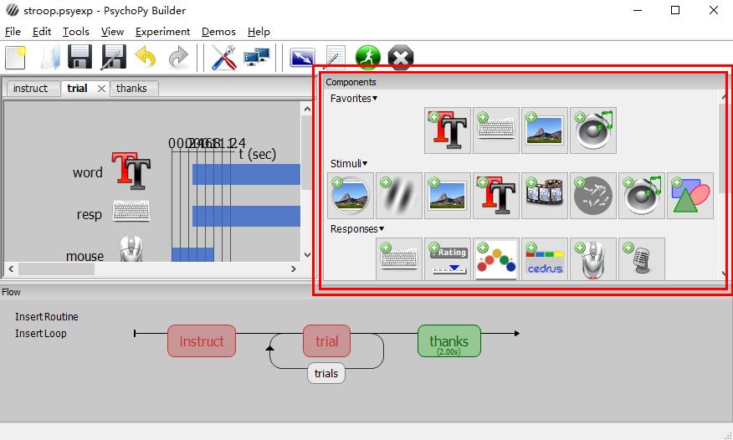Collapse the Stimuli components section
733x440 pixels.
click(x=349, y=163)
